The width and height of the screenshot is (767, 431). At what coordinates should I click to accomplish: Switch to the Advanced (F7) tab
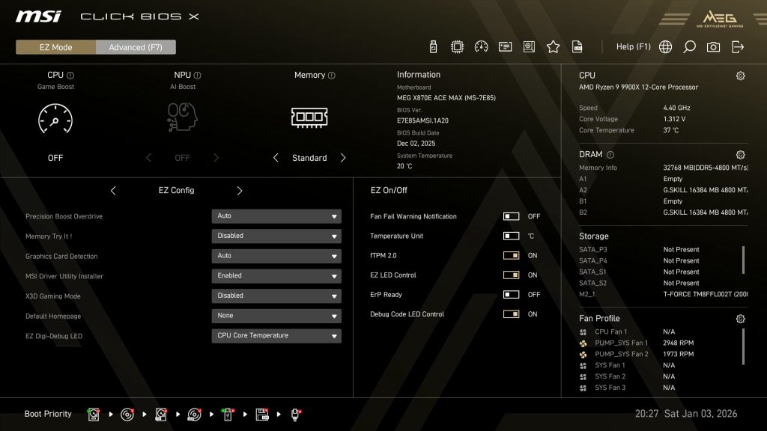136,46
